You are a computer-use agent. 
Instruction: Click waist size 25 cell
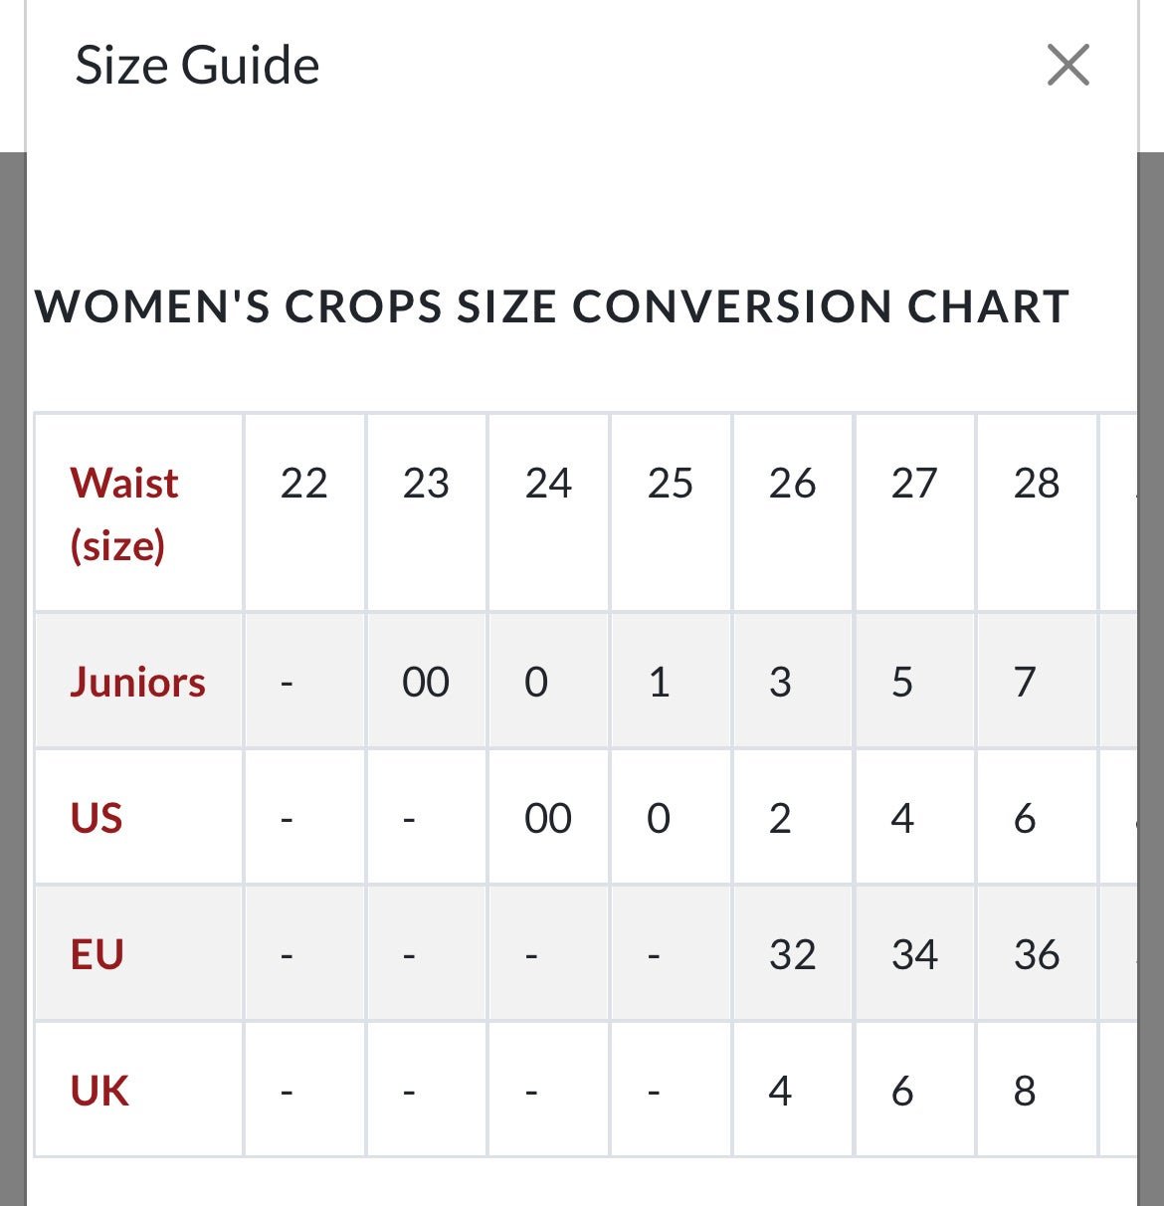coord(671,512)
